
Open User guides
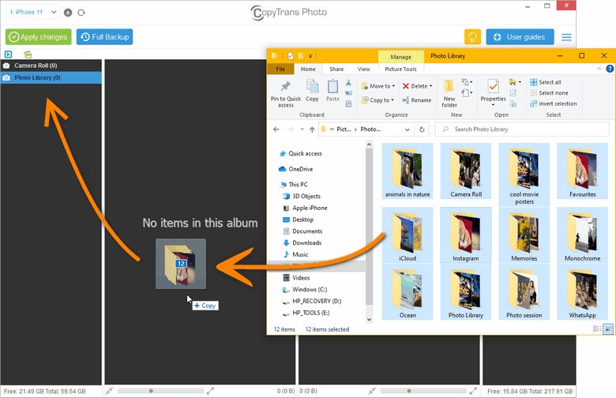[520, 37]
